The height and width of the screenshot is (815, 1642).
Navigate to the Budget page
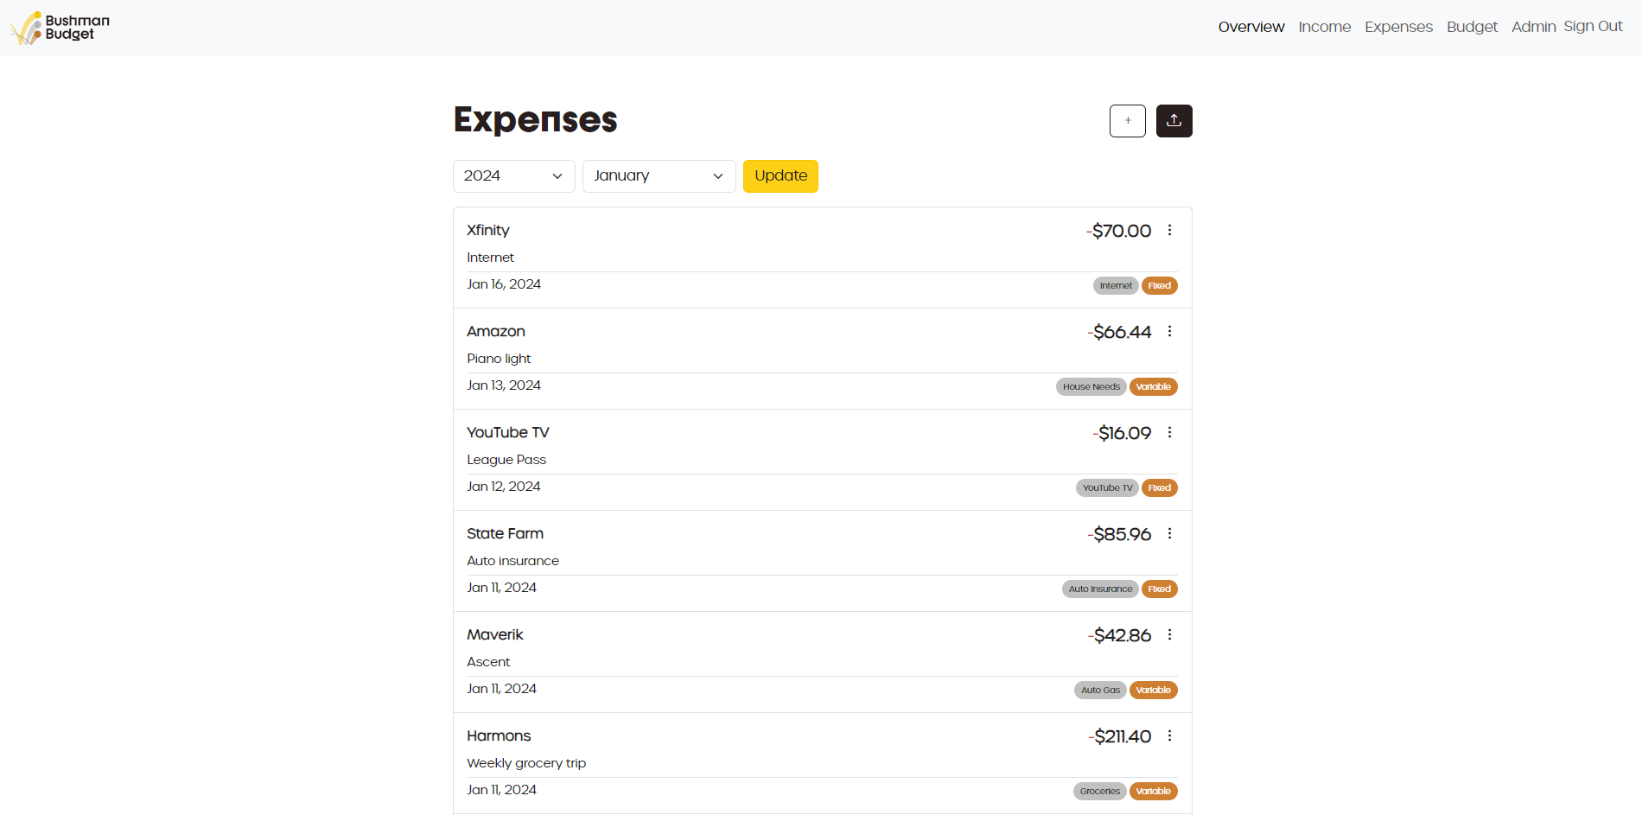1473,27
